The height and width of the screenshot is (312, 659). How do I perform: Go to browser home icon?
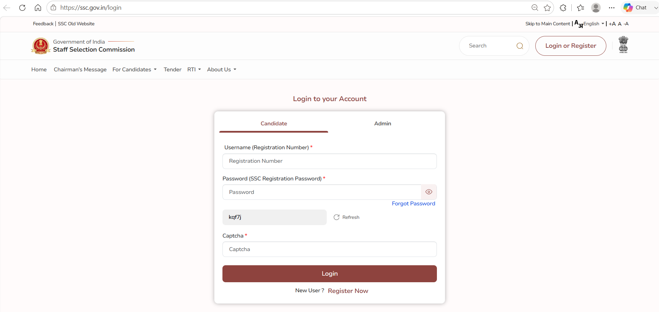38,8
